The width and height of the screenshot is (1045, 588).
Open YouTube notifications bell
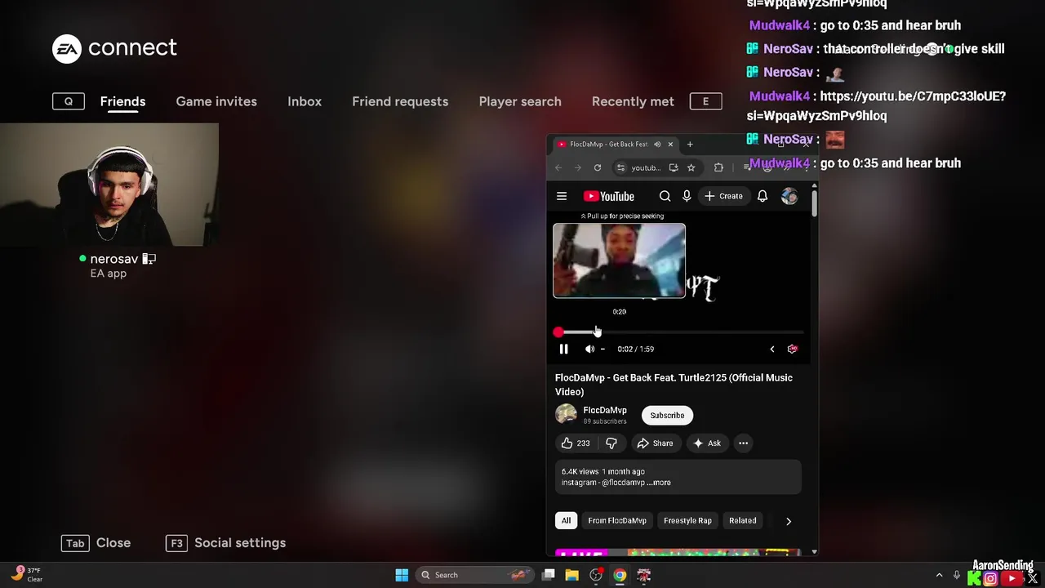pyautogui.click(x=763, y=196)
